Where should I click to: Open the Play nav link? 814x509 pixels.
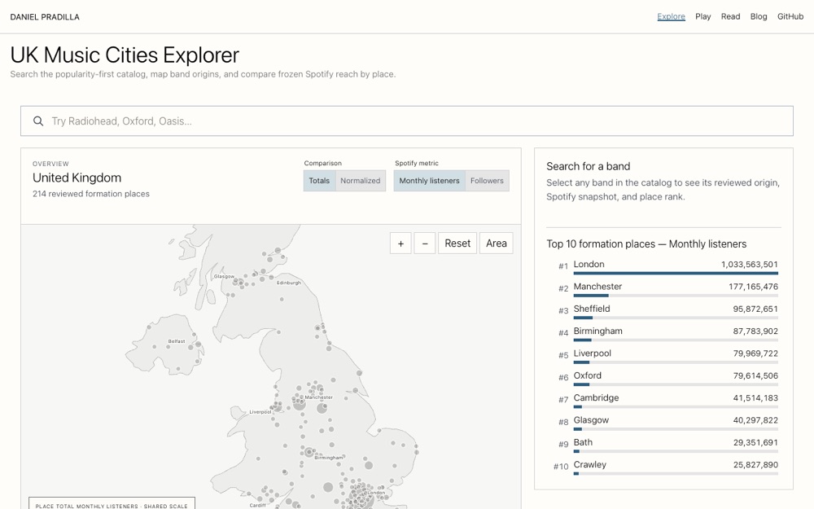pyautogui.click(x=703, y=16)
